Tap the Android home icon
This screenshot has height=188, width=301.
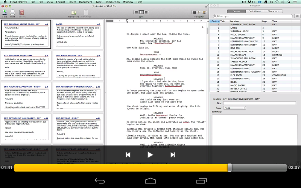click(x=150, y=181)
